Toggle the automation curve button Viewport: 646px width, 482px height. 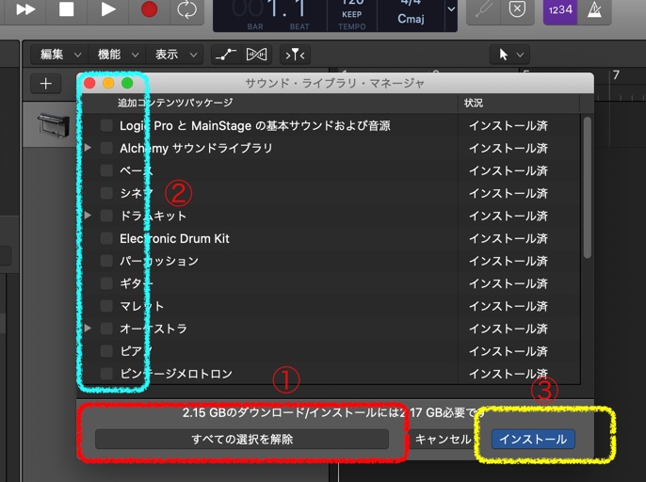coord(226,55)
